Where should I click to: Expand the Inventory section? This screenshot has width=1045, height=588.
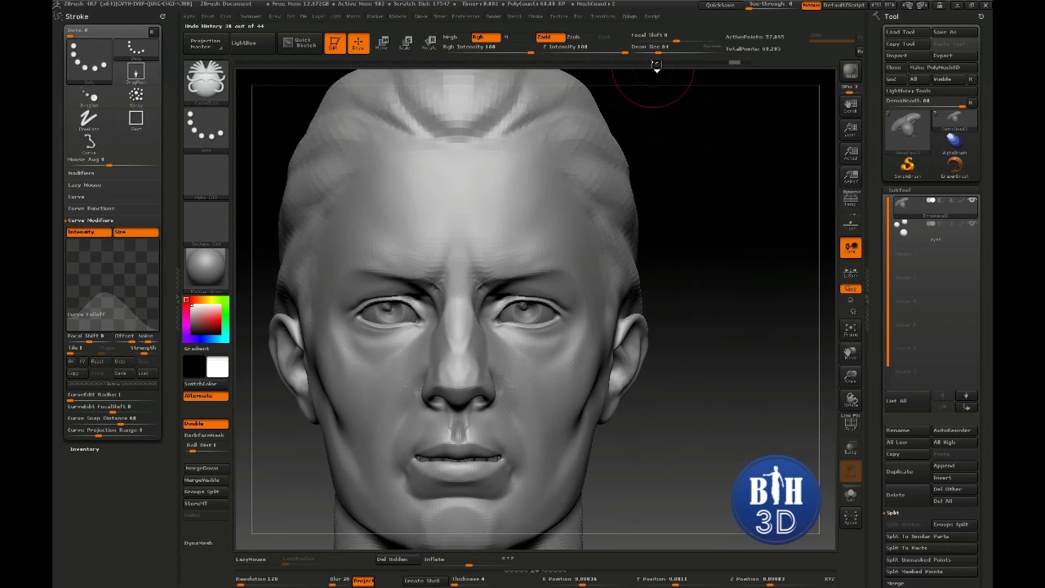pos(85,449)
